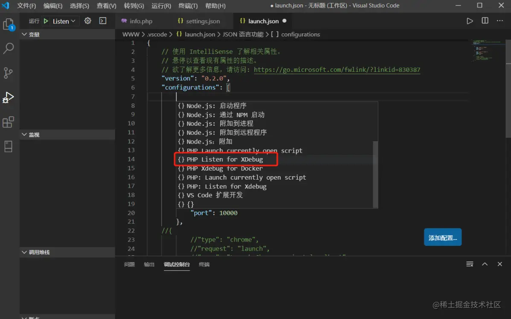
Task: Click JSON 语言功能 breadcrumb item
Action: pos(243,34)
